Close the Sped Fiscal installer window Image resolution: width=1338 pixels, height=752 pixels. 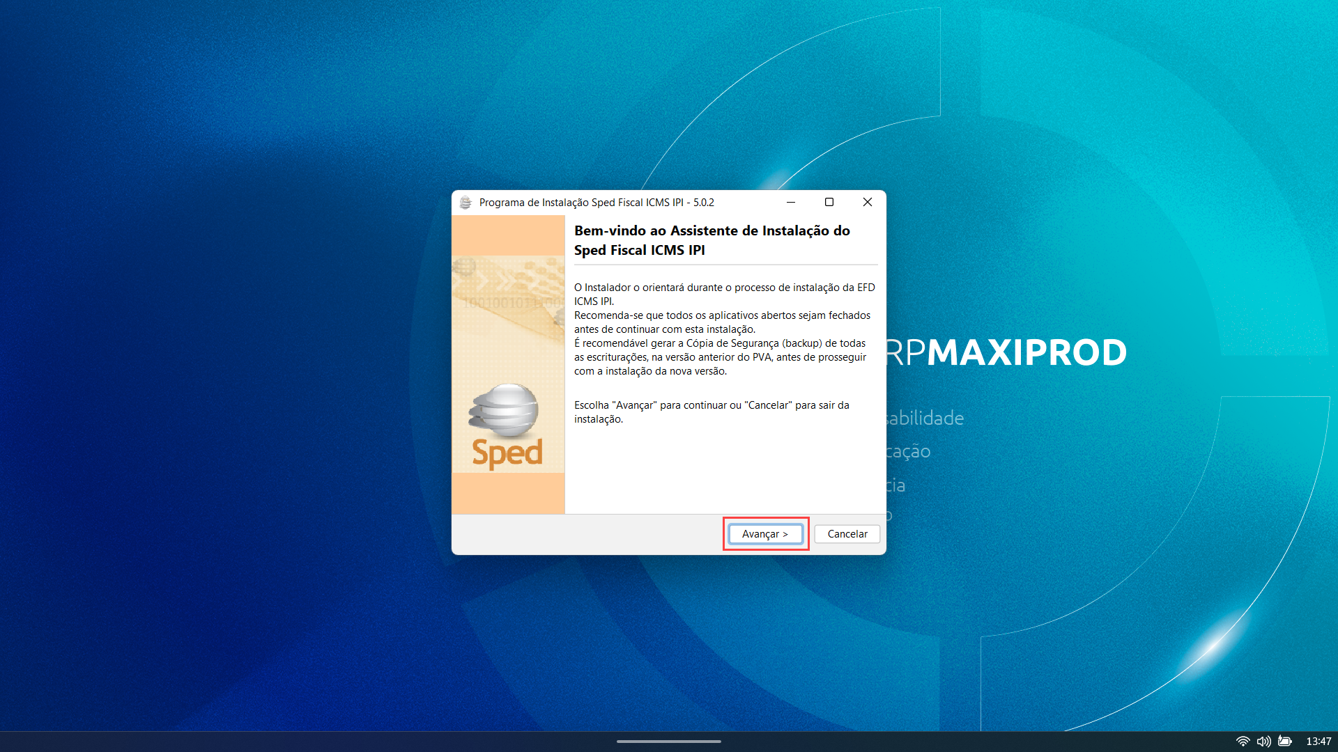click(868, 202)
